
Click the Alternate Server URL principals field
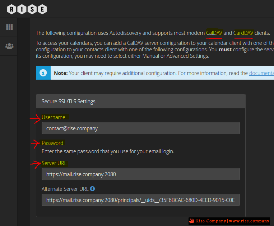click(x=141, y=200)
